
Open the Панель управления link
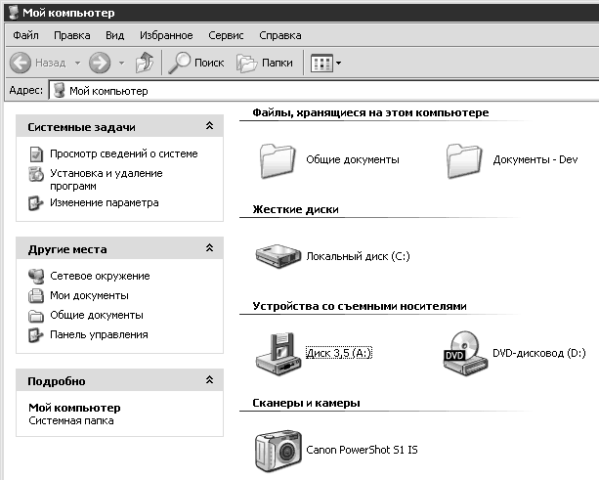(x=99, y=334)
